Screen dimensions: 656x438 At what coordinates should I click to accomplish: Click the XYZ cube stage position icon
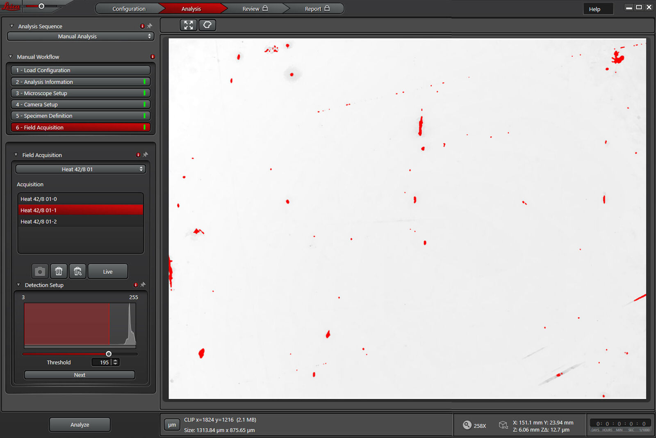tap(503, 425)
